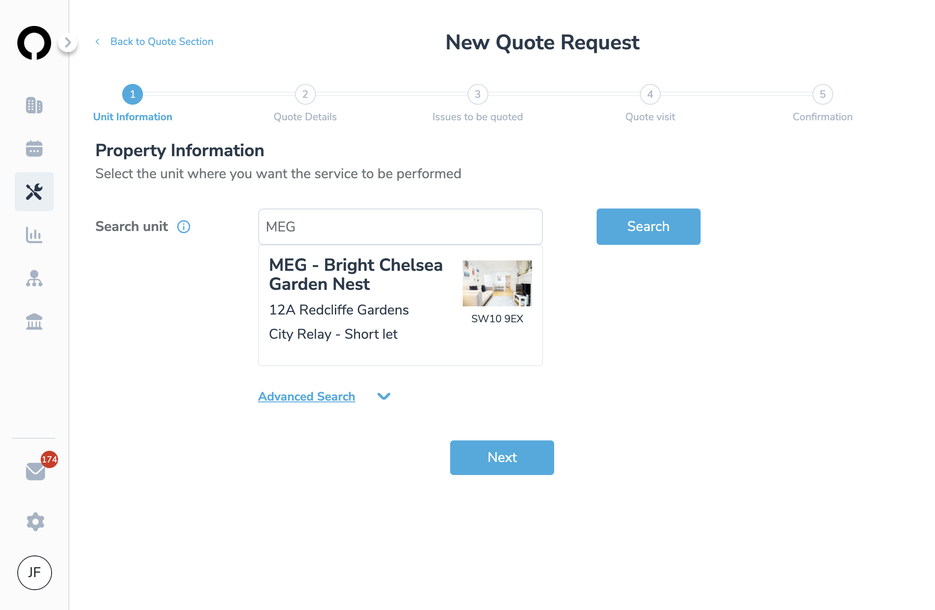
Task: Click the City Relay - Short let text
Action: [333, 334]
